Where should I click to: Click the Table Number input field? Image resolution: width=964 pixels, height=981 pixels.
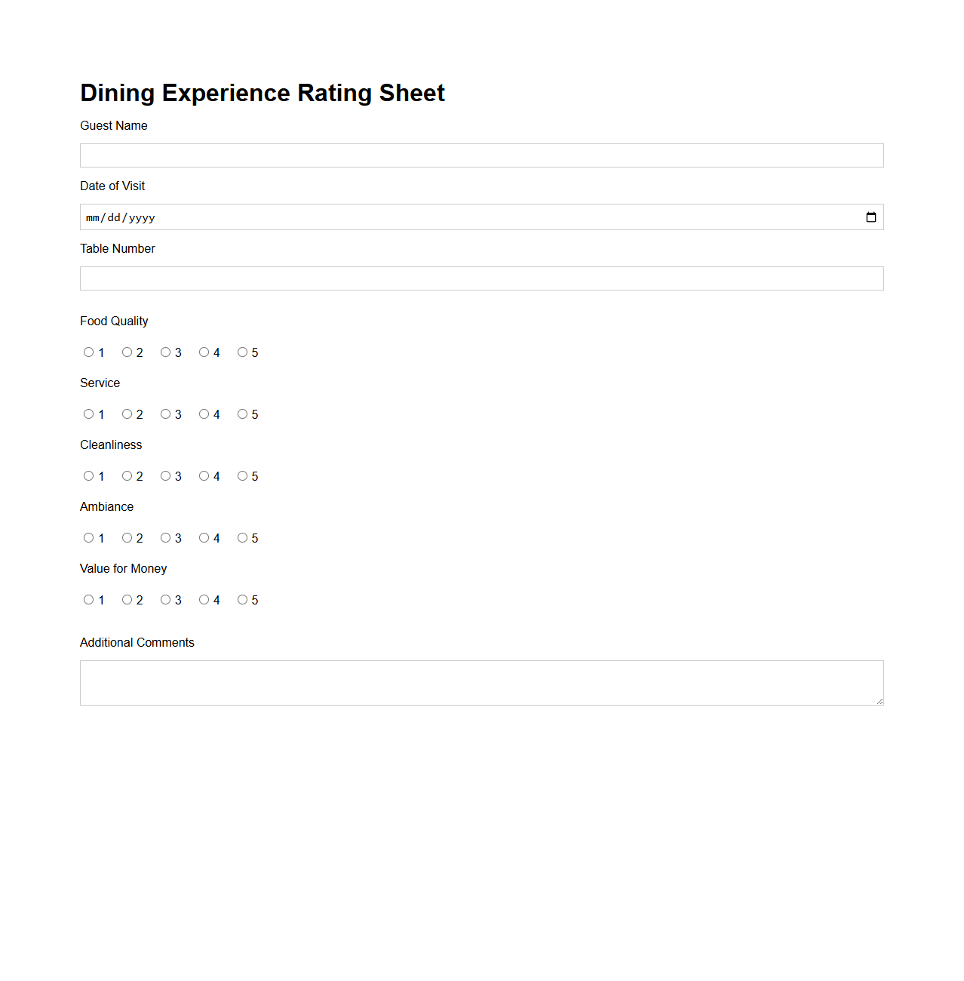pos(481,278)
